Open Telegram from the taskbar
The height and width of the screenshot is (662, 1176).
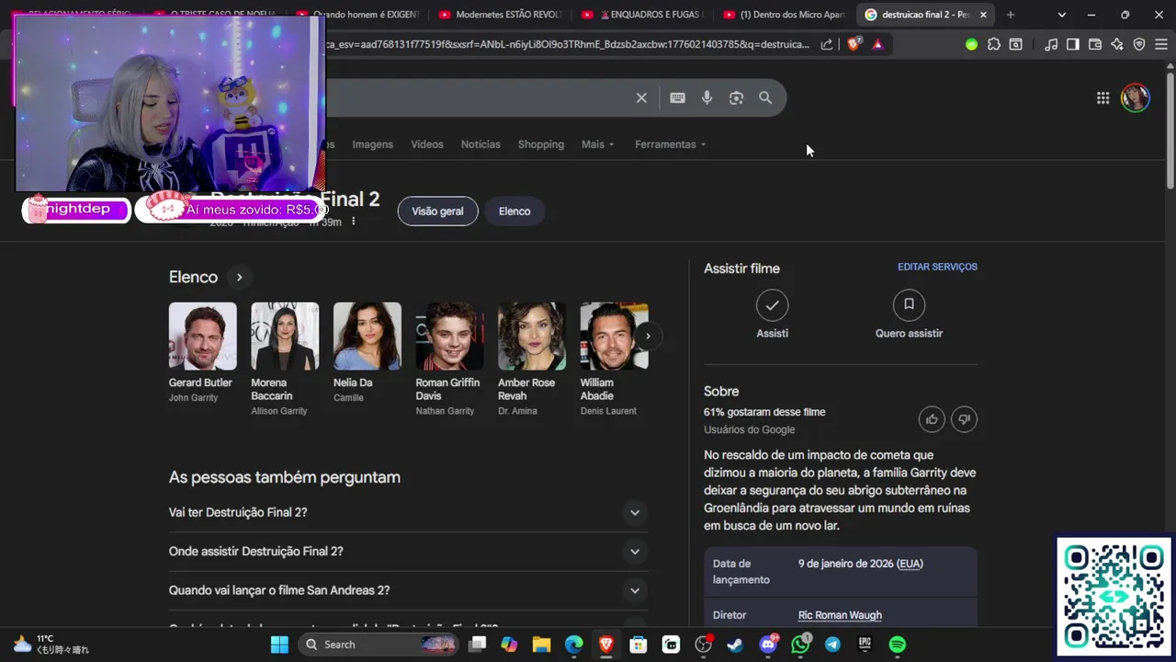tap(832, 645)
